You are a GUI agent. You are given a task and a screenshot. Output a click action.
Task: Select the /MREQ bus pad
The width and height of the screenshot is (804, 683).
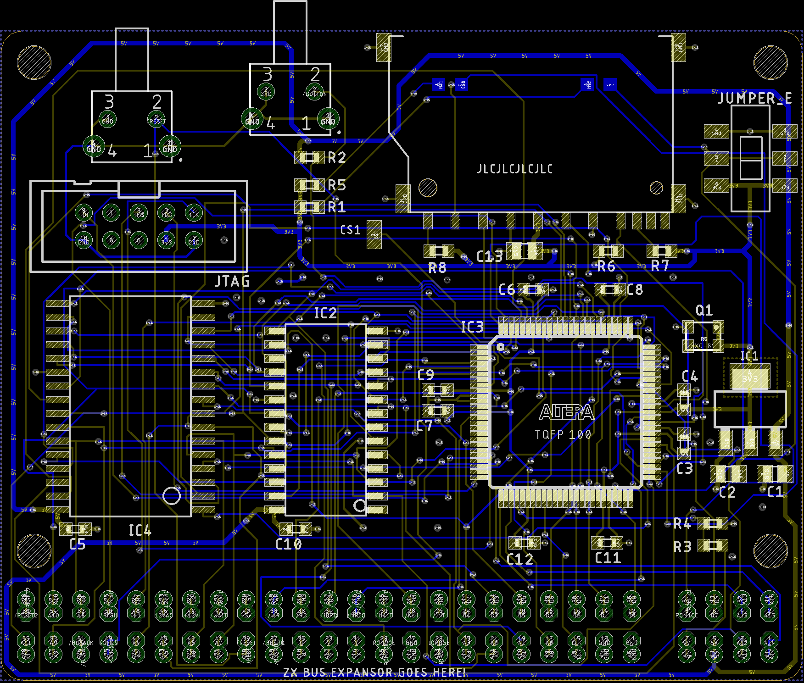pyautogui.click(x=357, y=613)
